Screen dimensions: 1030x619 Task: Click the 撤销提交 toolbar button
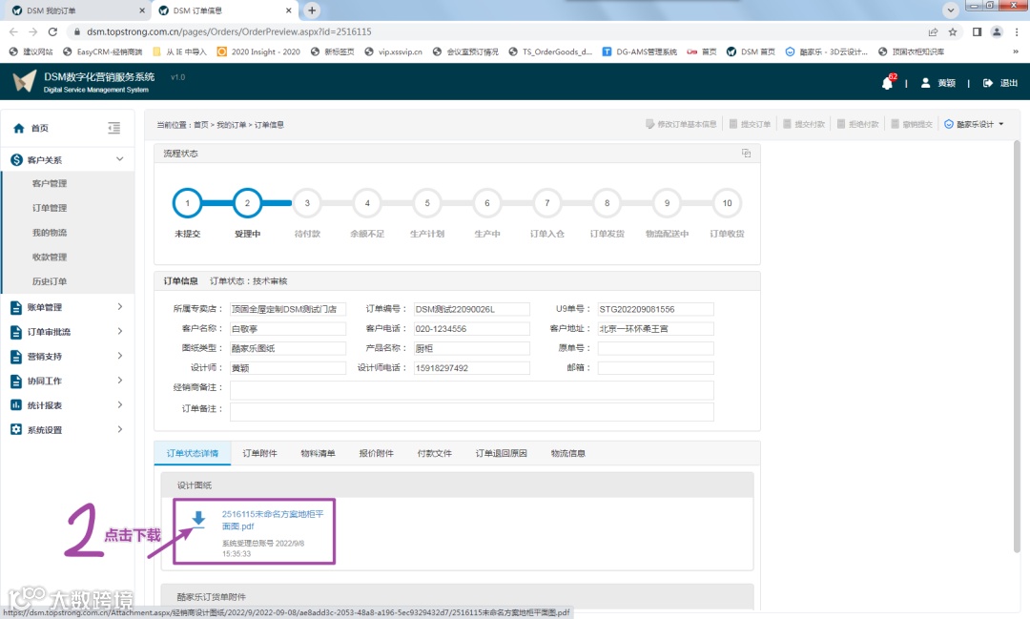911,124
